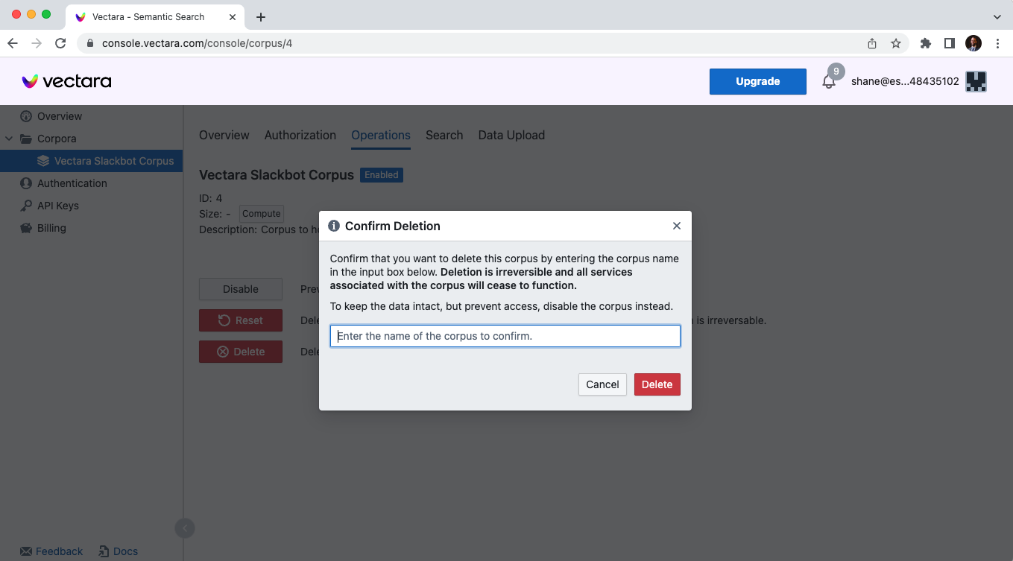Click the Upgrade button
The height and width of the screenshot is (561, 1013).
pyautogui.click(x=757, y=81)
